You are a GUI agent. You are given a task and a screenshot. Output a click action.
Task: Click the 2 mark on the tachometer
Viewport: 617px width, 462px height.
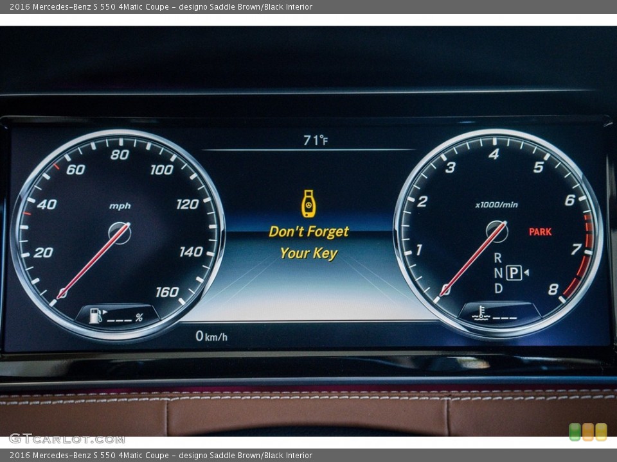coord(422,201)
